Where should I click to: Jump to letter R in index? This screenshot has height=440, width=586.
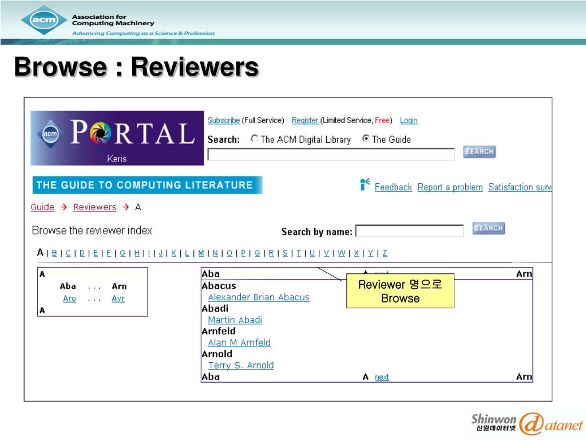click(271, 253)
